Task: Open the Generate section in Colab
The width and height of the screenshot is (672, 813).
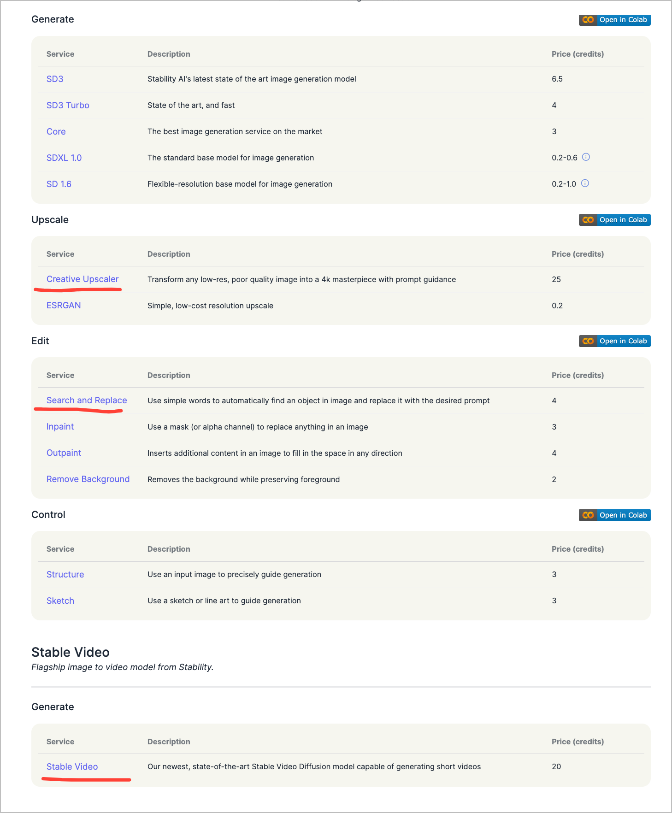Action: click(x=614, y=20)
